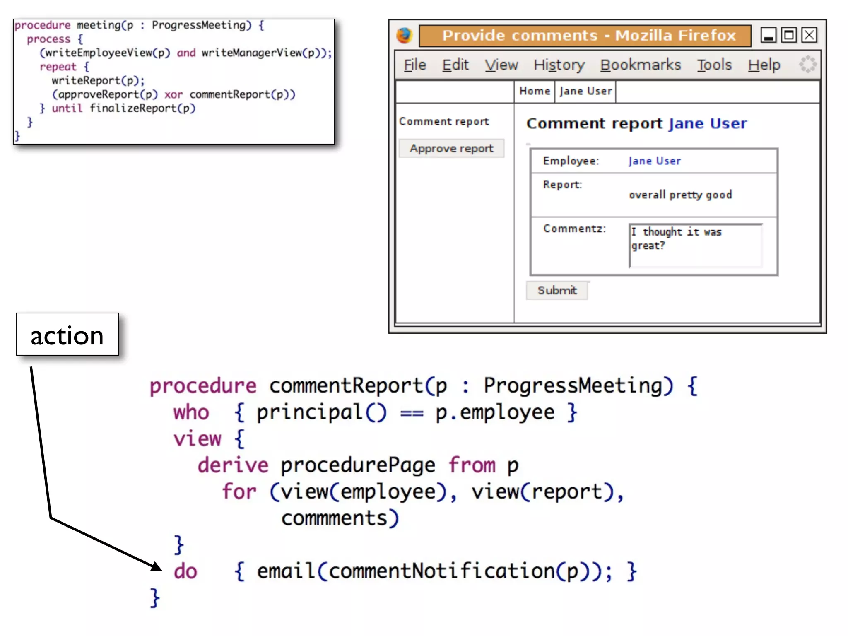Click the Firefox logo icon

pyautogui.click(x=404, y=36)
